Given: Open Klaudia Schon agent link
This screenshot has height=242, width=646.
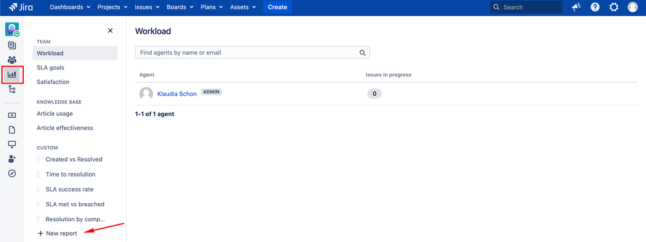Looking at the screenshot, I should tap(177, 94).
